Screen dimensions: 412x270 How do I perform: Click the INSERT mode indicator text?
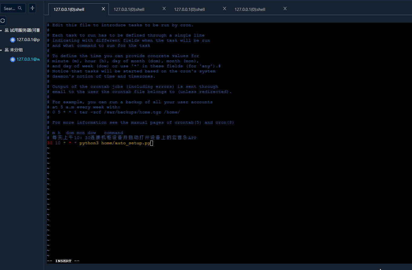coord(63,261)
